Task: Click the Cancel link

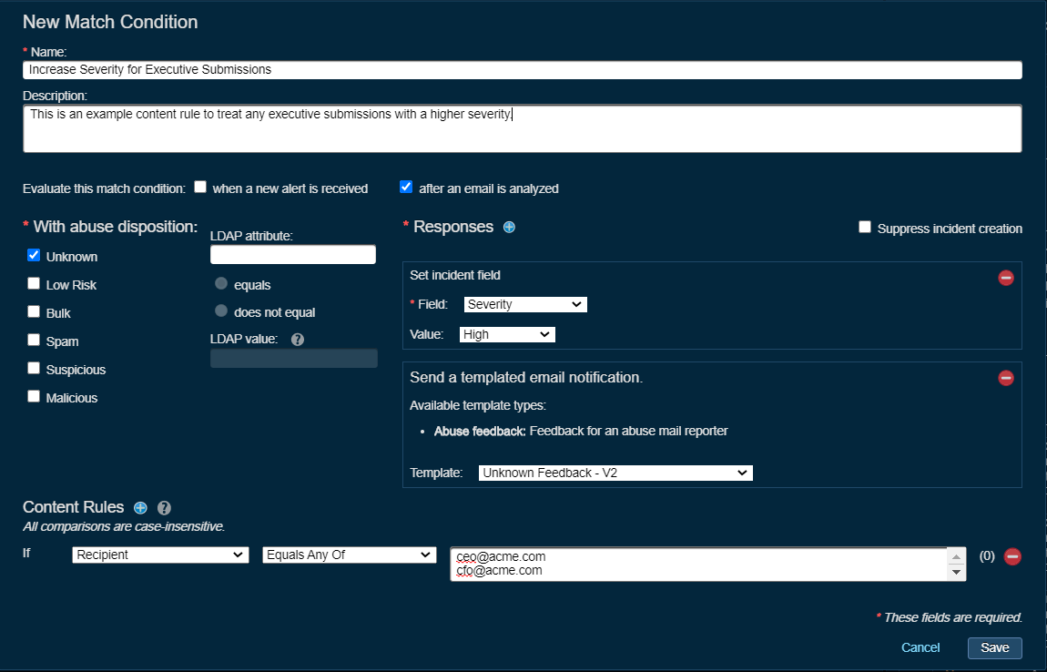Action: (x=920, y=647)
